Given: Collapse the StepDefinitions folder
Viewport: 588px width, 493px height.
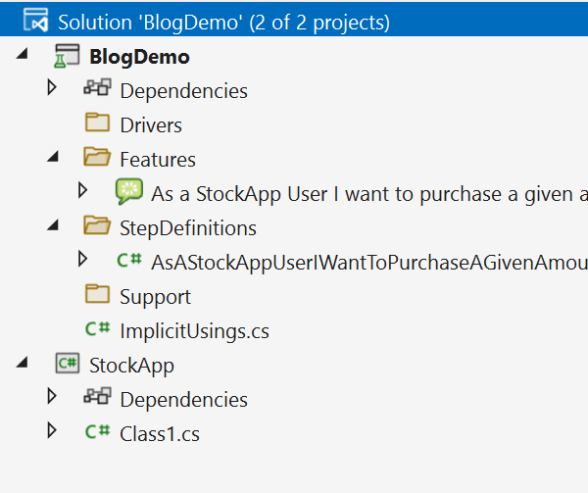Looking at the screenshot, I should (53, 228).
